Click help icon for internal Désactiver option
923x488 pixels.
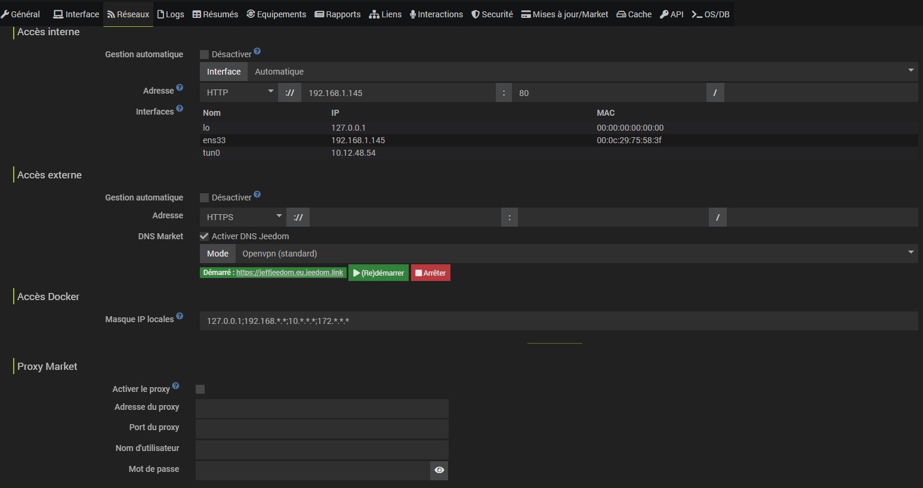[x=257, y=51]
